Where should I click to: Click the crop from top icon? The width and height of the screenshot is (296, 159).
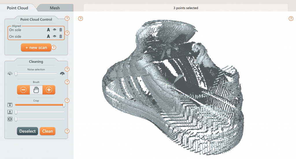10,105
